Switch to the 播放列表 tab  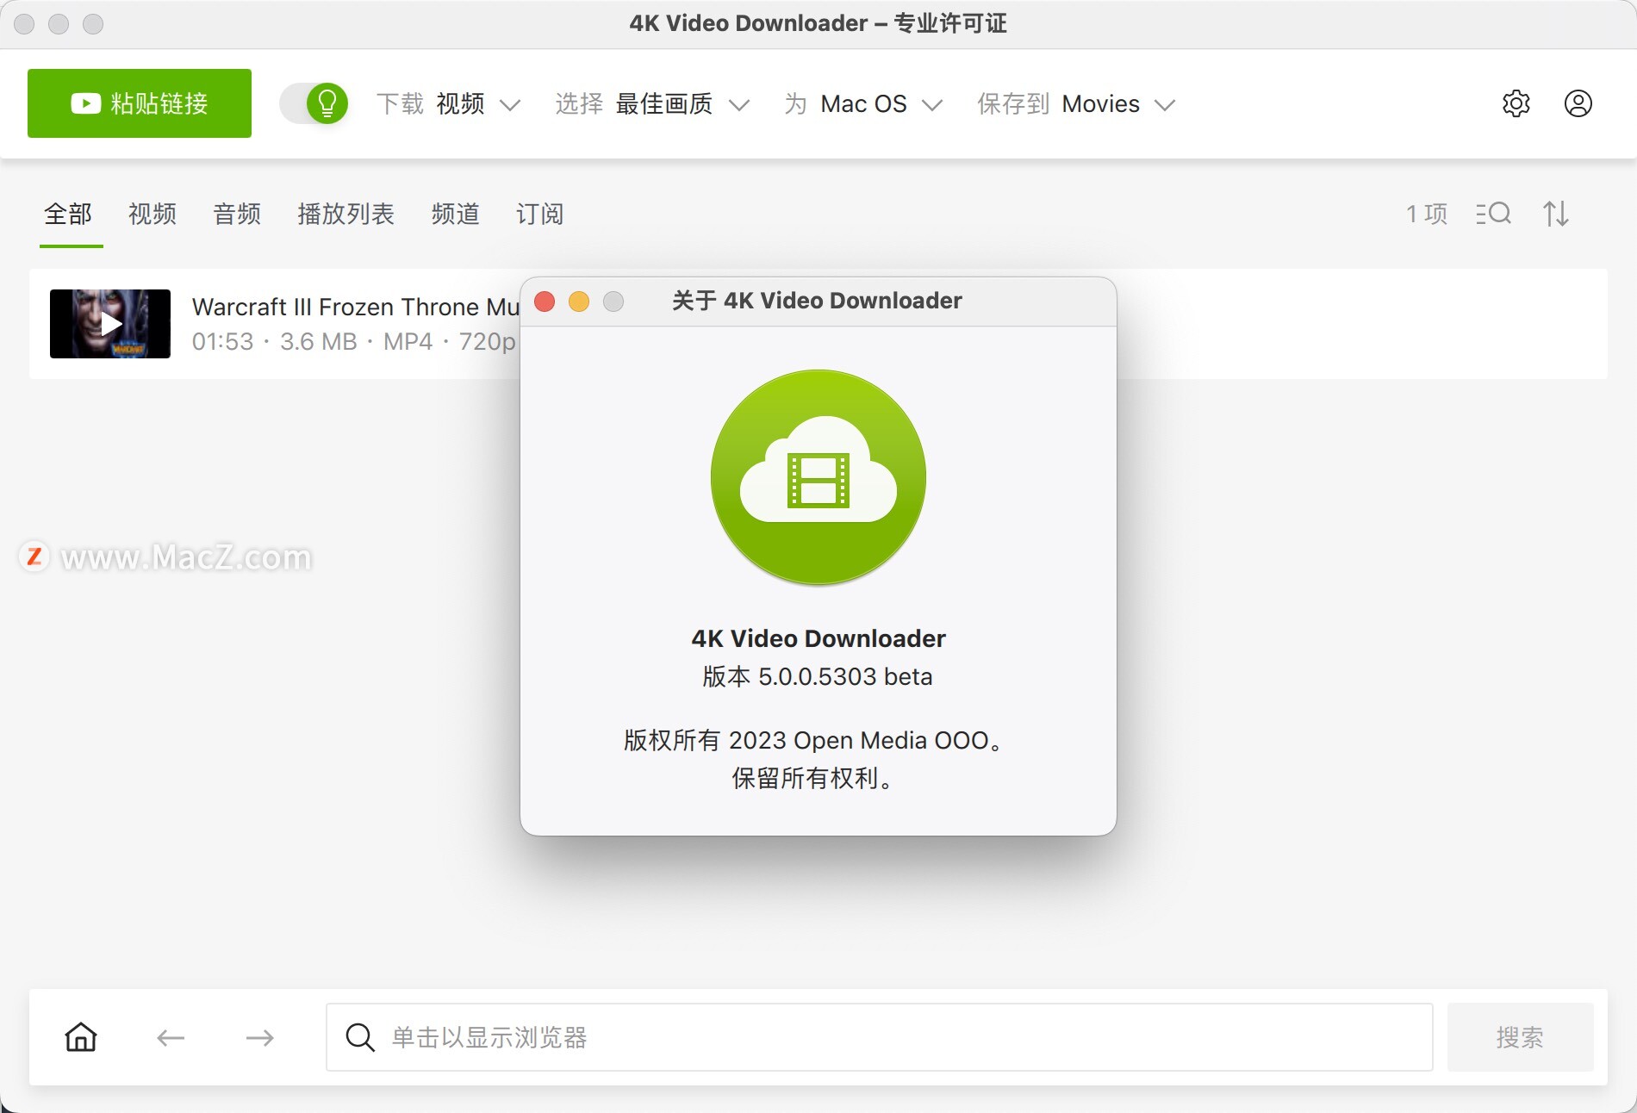point(345,215)
